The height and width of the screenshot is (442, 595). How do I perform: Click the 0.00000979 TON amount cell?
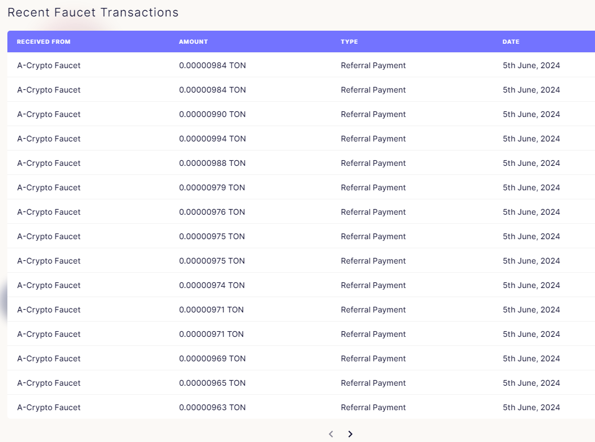pos(212,187)
